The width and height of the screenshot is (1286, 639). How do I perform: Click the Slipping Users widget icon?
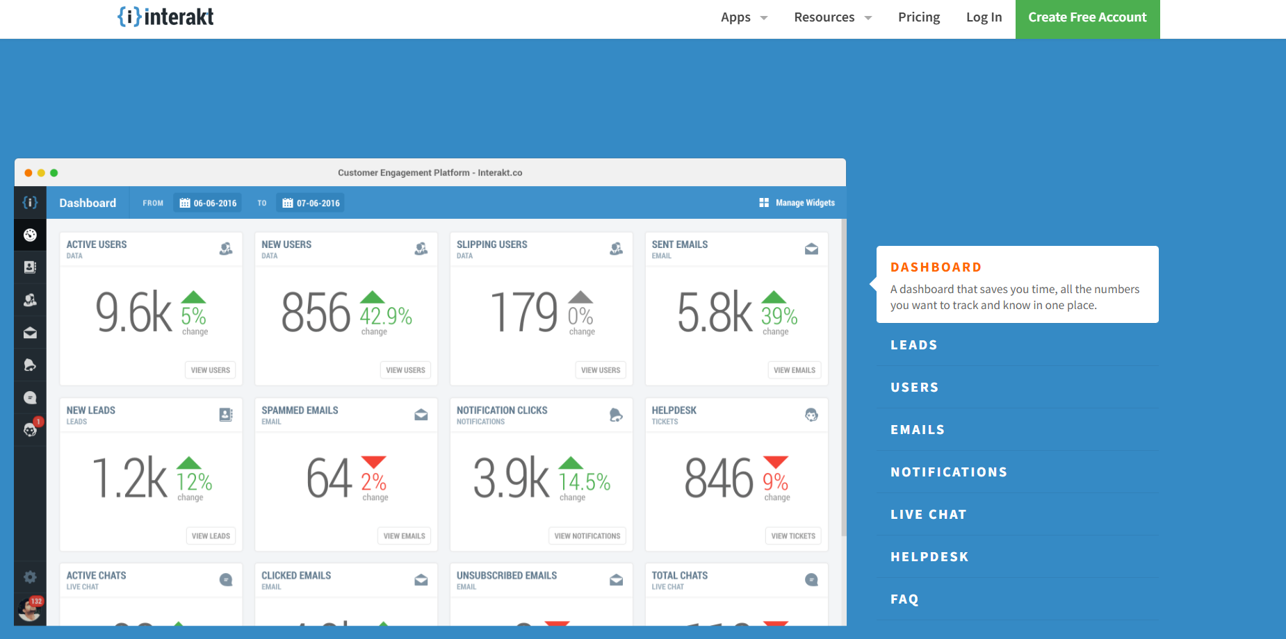tap(617, 249)
